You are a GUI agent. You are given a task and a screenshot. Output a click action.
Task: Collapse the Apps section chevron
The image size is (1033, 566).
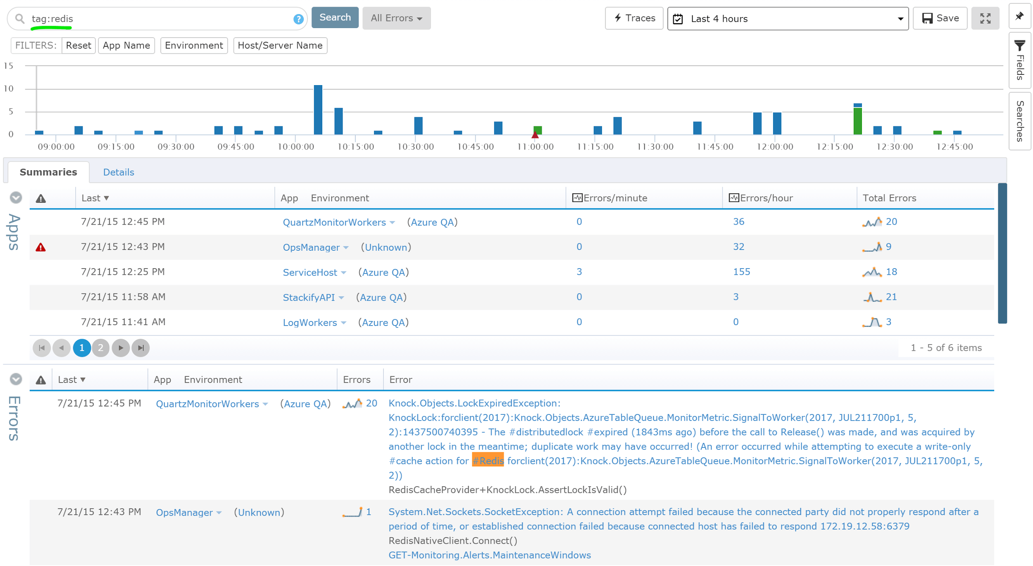tap(15, 197)
